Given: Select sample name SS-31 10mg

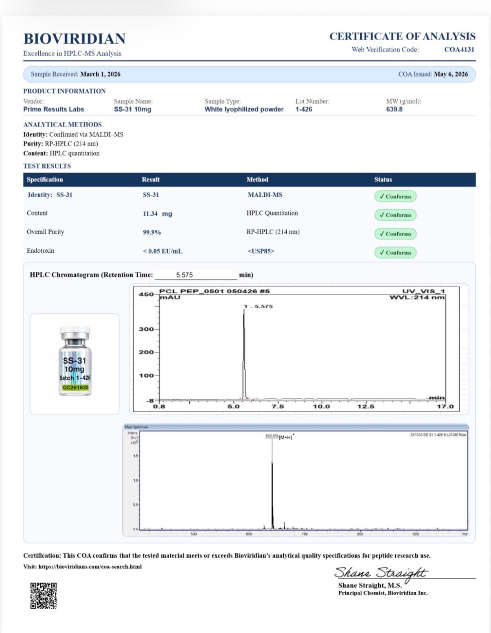Looking at the screenshot, I should (132, 109).
